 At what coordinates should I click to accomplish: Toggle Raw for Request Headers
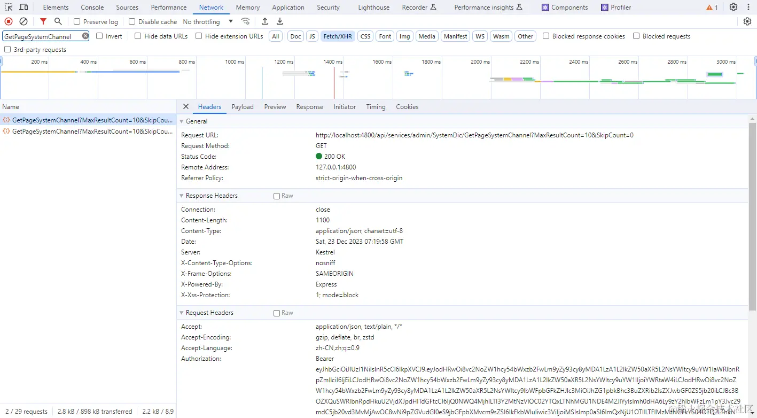tap(277, 313)
